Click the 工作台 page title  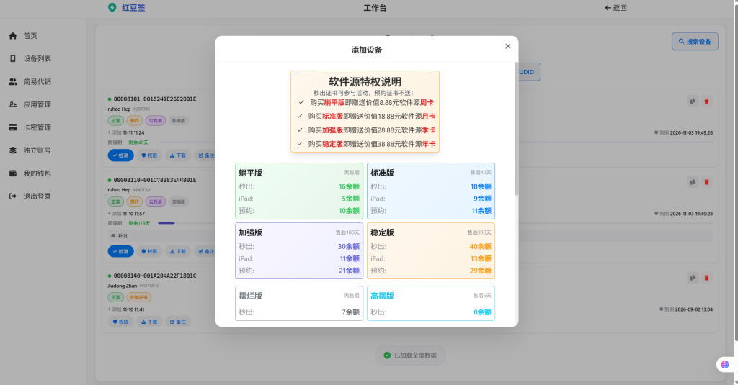point(375,8)
